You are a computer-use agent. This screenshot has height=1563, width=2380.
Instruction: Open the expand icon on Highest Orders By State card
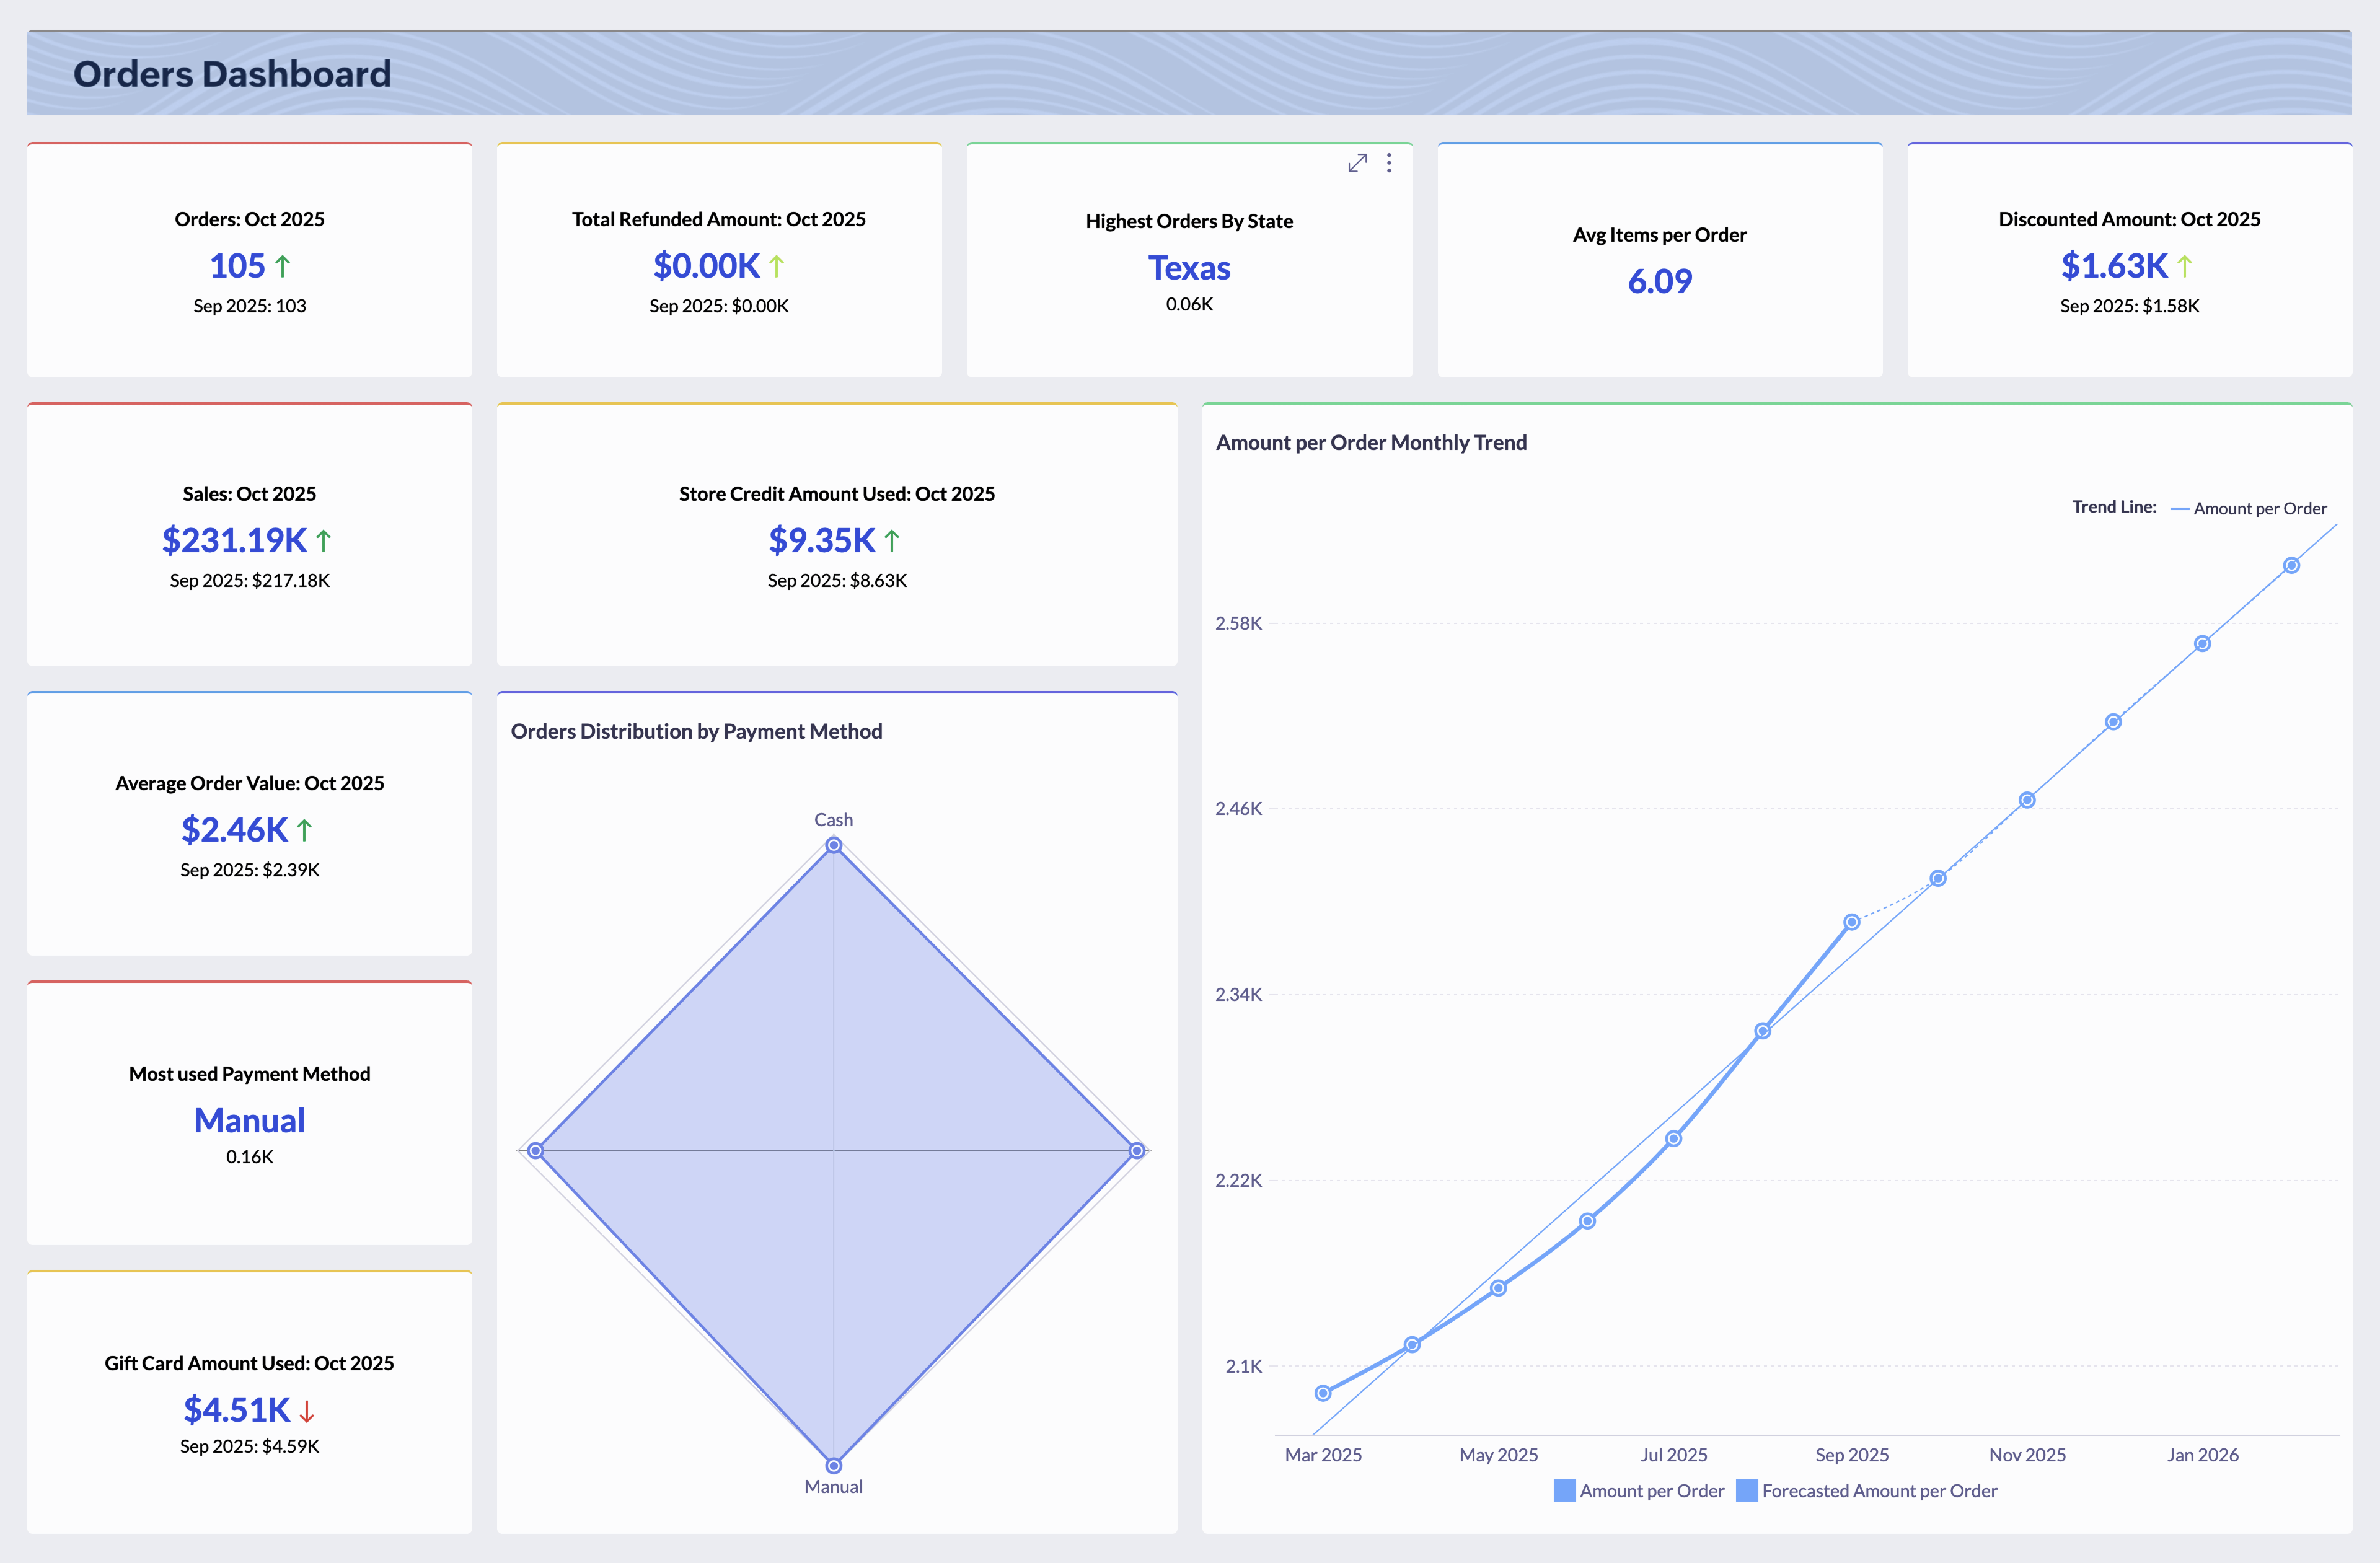tap(1357, 162)
